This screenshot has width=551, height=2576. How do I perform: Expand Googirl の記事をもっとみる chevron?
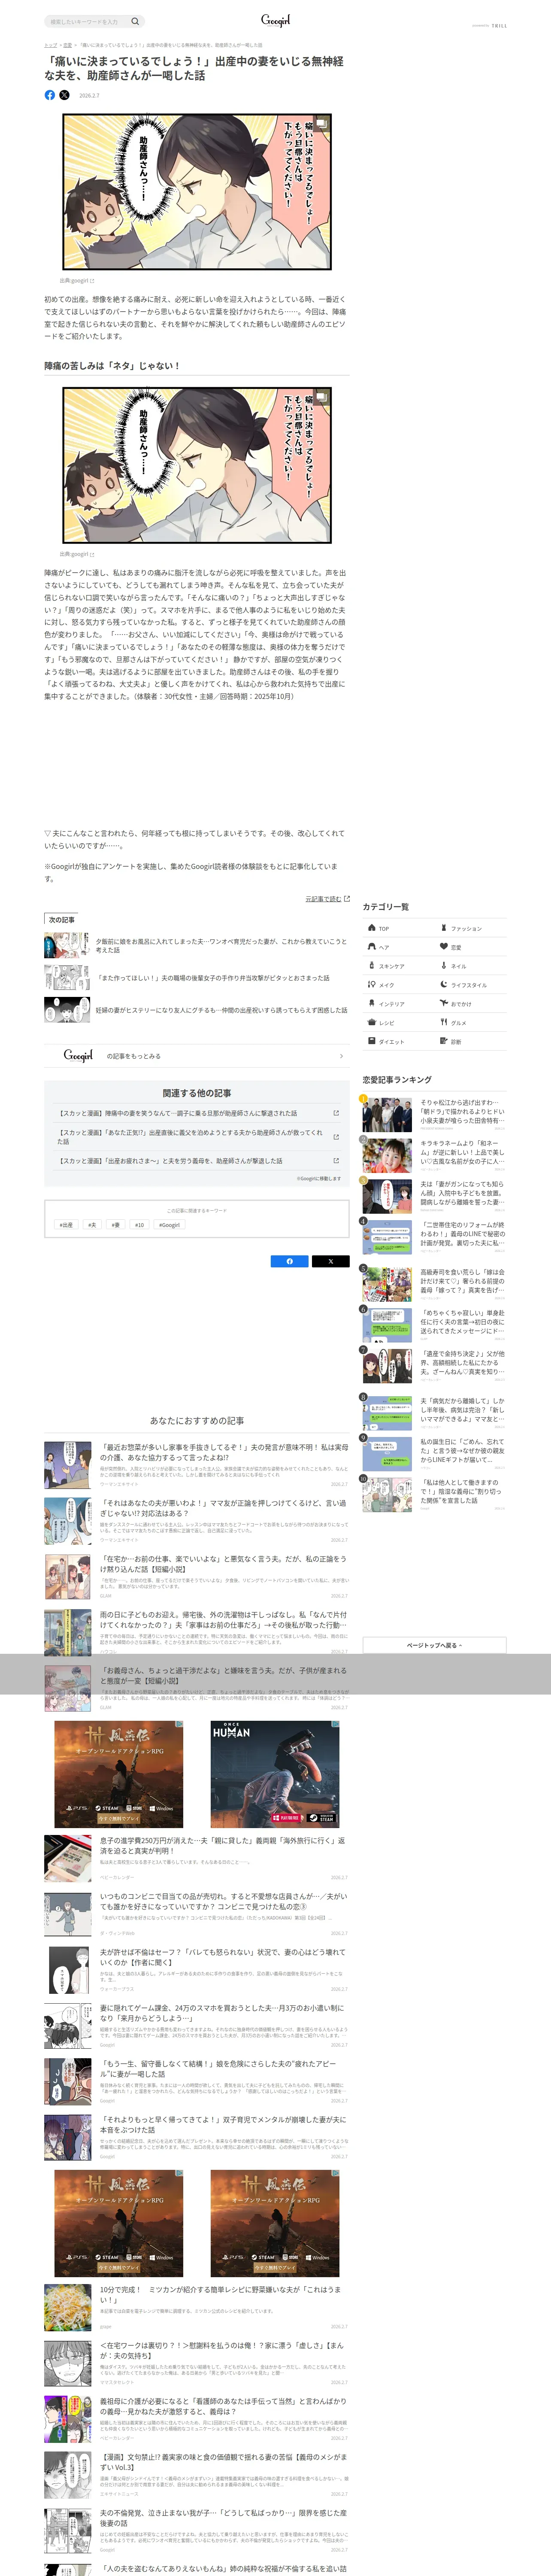tap(341, 1056)
